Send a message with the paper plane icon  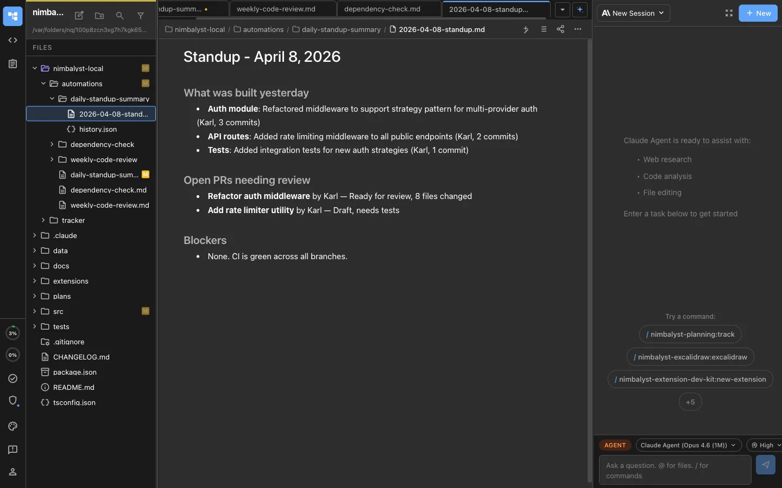tap(766, 465)
